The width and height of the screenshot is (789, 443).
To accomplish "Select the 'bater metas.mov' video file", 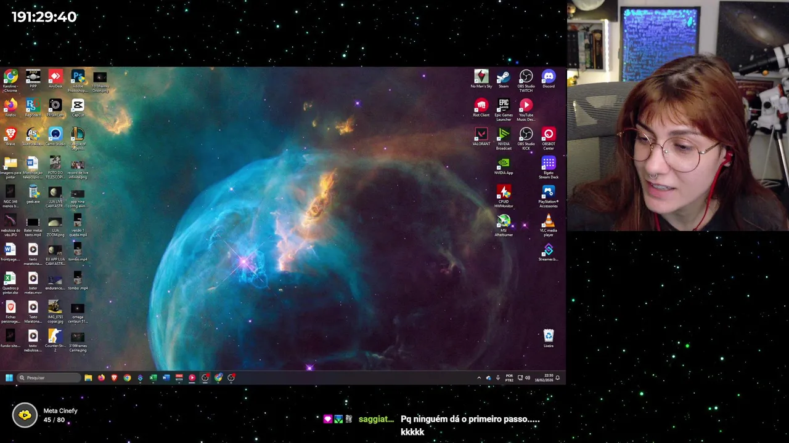I will click(33, 283).
